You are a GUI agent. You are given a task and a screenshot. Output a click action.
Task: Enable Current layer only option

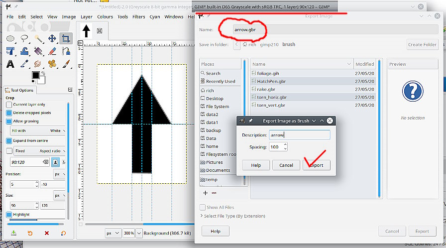point(9,105)
